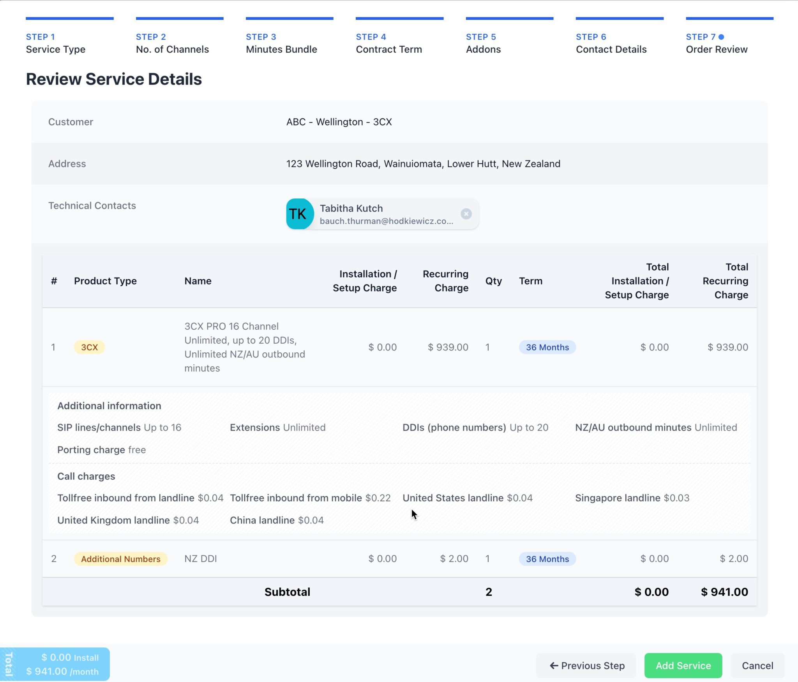798x682 pixels.
Task: Click the Technical Contacts label
Action: coord(92,206)
